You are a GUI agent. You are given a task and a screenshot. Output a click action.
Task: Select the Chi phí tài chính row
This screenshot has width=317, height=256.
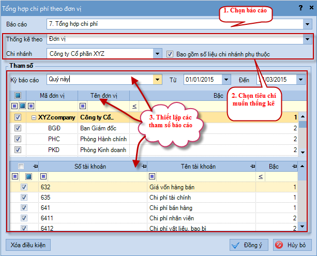pos(154,198)
